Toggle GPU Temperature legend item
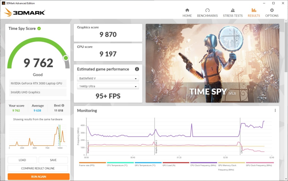This screenshot has width=288, height=181. (x=148, y=164)
